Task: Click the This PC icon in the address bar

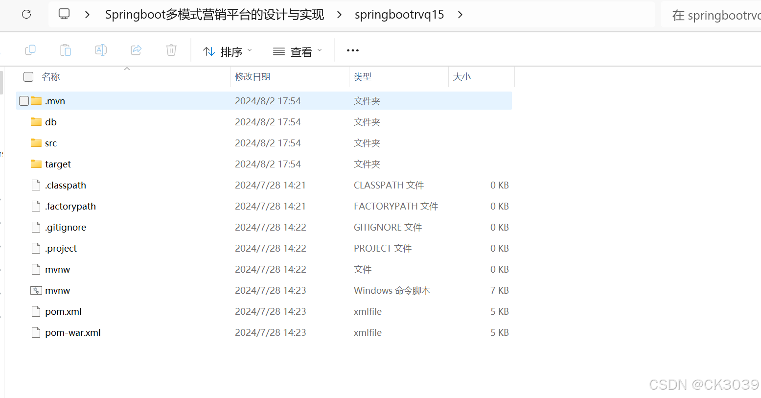Action: pyautogui.click(x=64, y=14)
